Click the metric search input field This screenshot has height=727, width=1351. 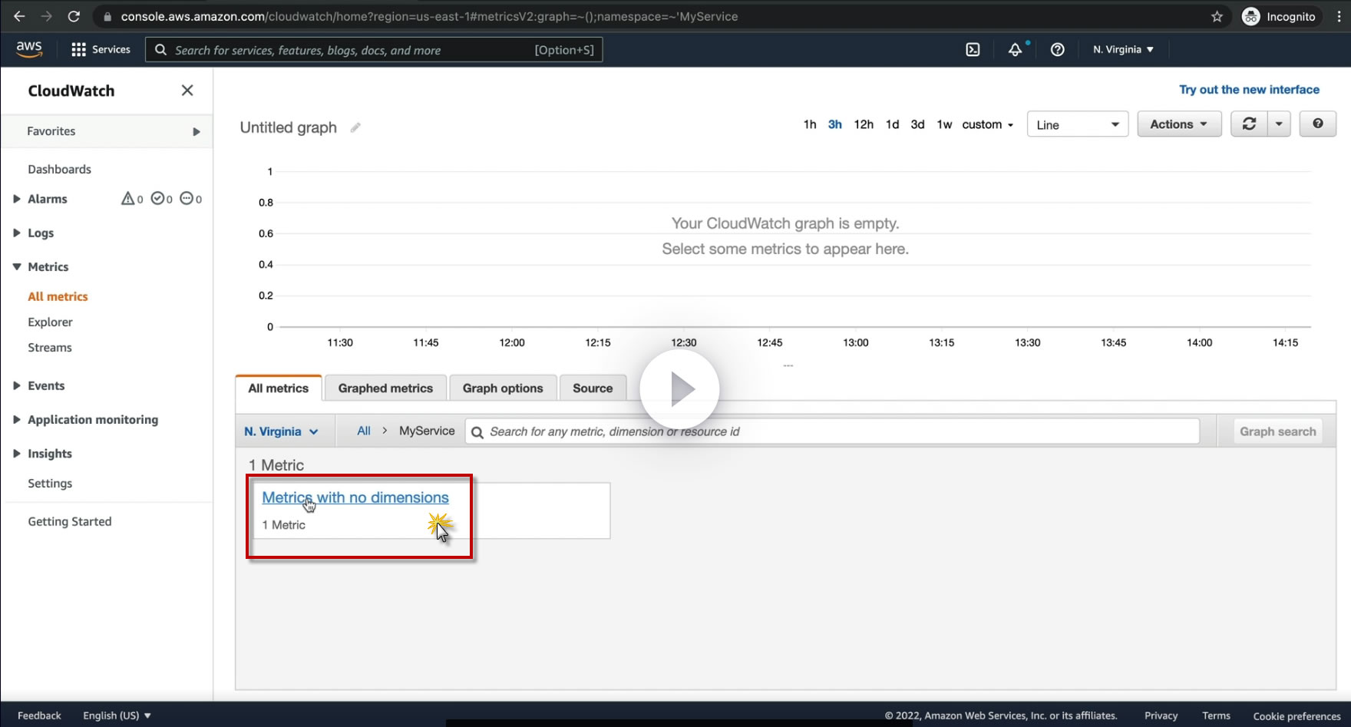(832, 431)
